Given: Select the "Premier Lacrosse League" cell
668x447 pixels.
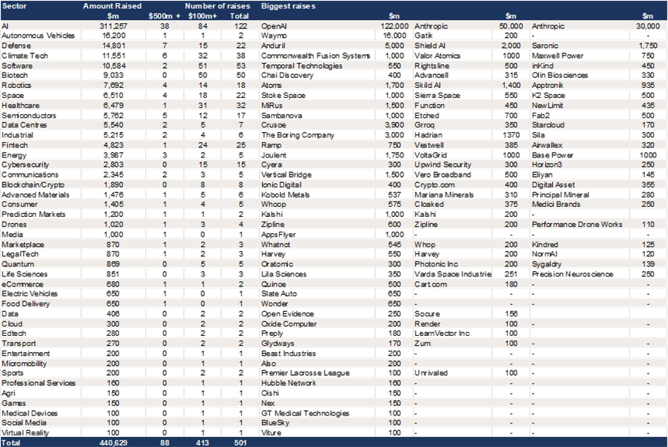Looking at the screenshot, I should tap(305, 373).
